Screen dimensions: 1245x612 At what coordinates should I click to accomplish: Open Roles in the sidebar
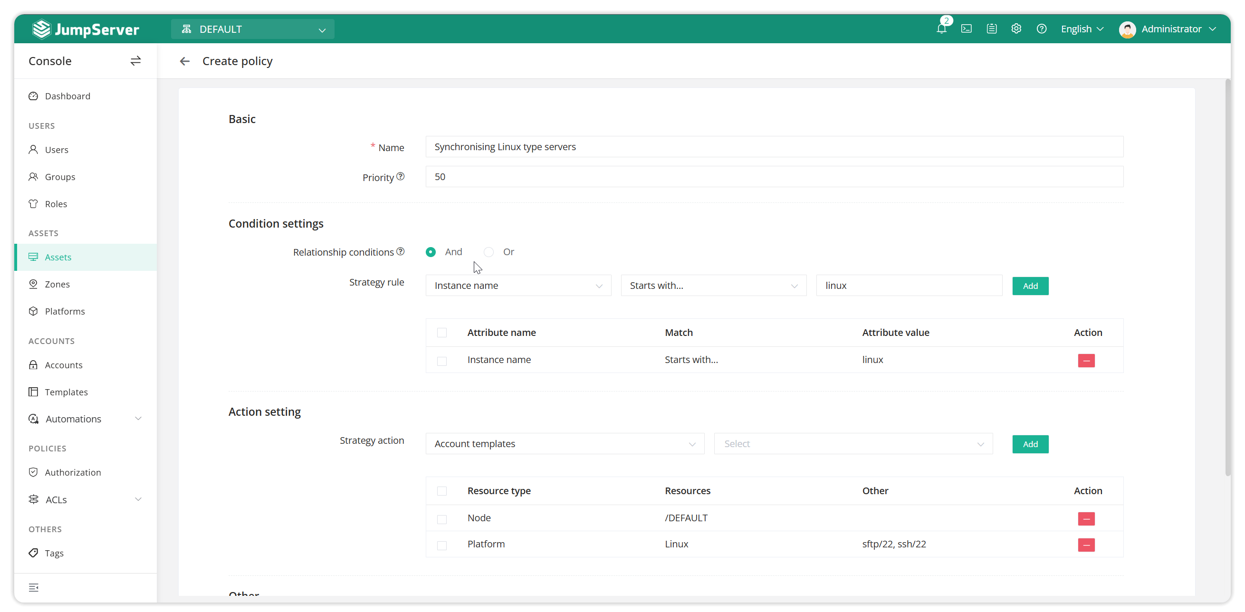point(86,204)
